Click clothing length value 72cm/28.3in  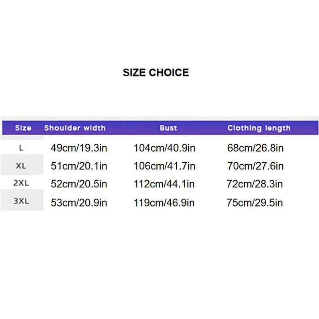point(255,184)
